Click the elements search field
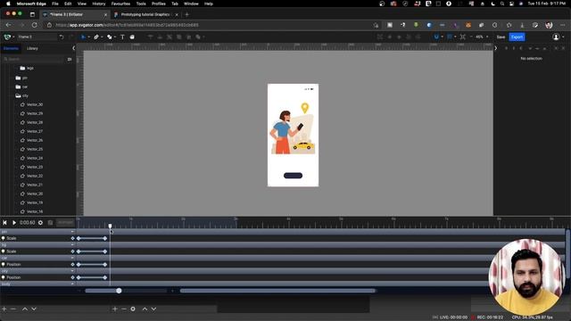The height and width of the screenshot is (321, 571). tap(34, 59)
